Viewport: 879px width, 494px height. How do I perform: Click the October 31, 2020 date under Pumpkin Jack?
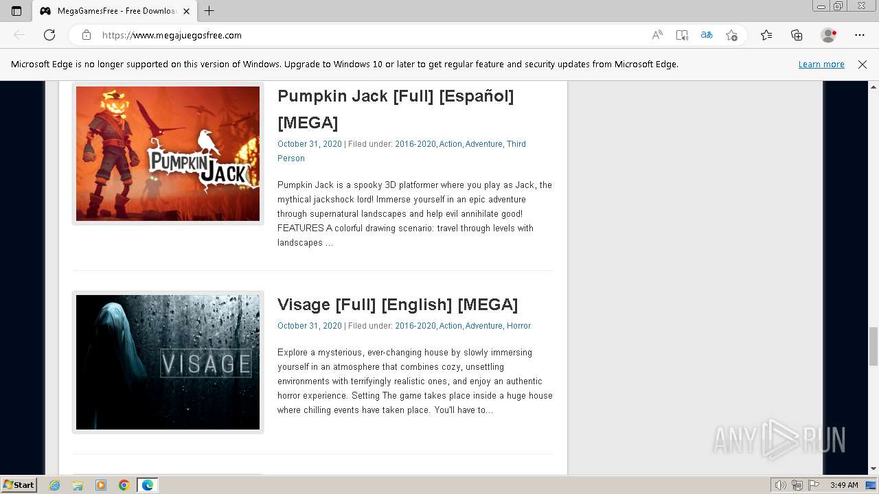tap(310, 144)
